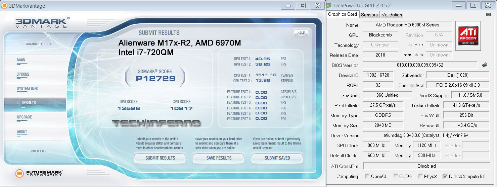Click the Shaders 960 Unified field
The image size is (497, 187).
tap(387, 95)
